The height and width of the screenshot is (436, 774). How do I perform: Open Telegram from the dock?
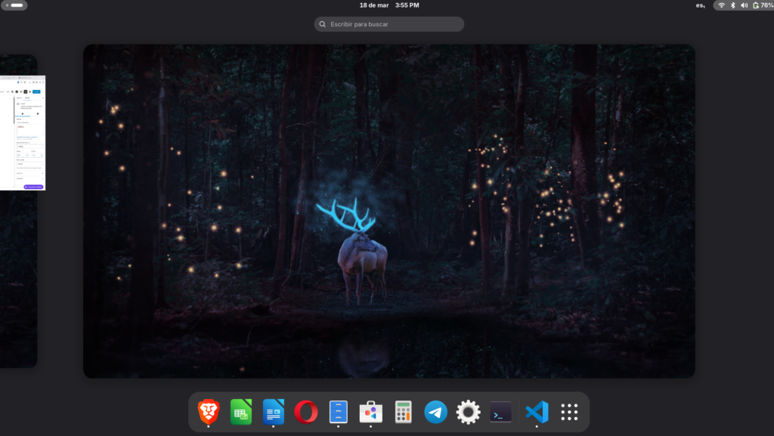pyautogui.click(x=435, y=413)
